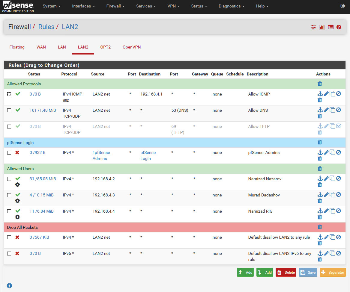
Task: Select the Default disallow LAN2 IPv6 checkbox
Action: (x=9, y=253)
